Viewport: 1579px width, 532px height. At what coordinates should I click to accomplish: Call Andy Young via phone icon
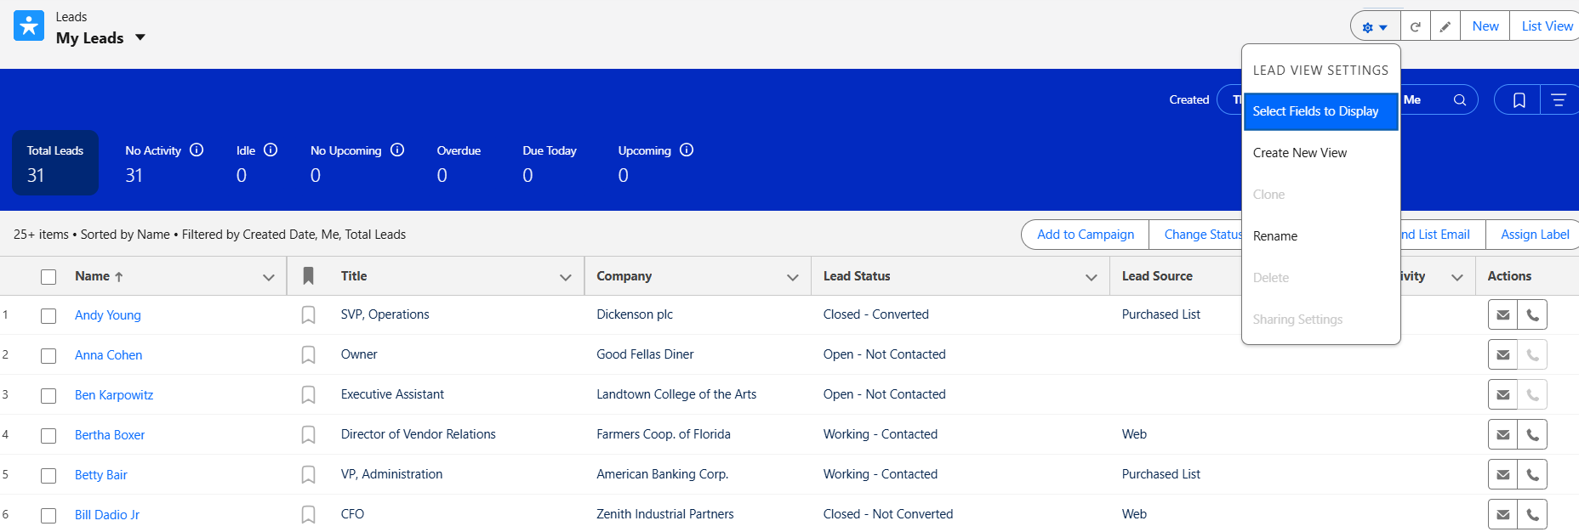click(x=1532, y=315)
